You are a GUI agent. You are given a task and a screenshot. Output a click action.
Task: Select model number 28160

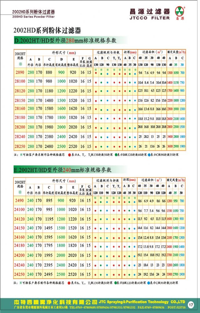[20, 108]
